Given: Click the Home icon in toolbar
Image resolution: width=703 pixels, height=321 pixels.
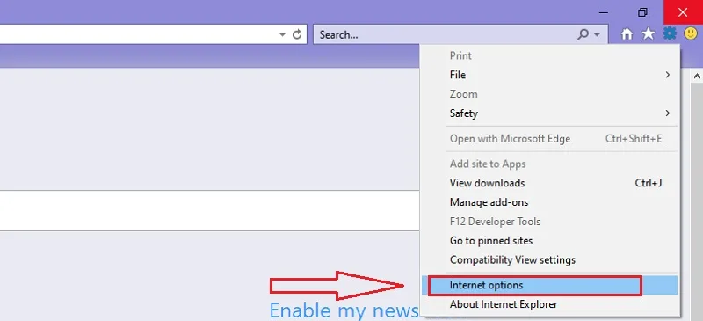Looking at the screenshot, I should tap(627, 34).
